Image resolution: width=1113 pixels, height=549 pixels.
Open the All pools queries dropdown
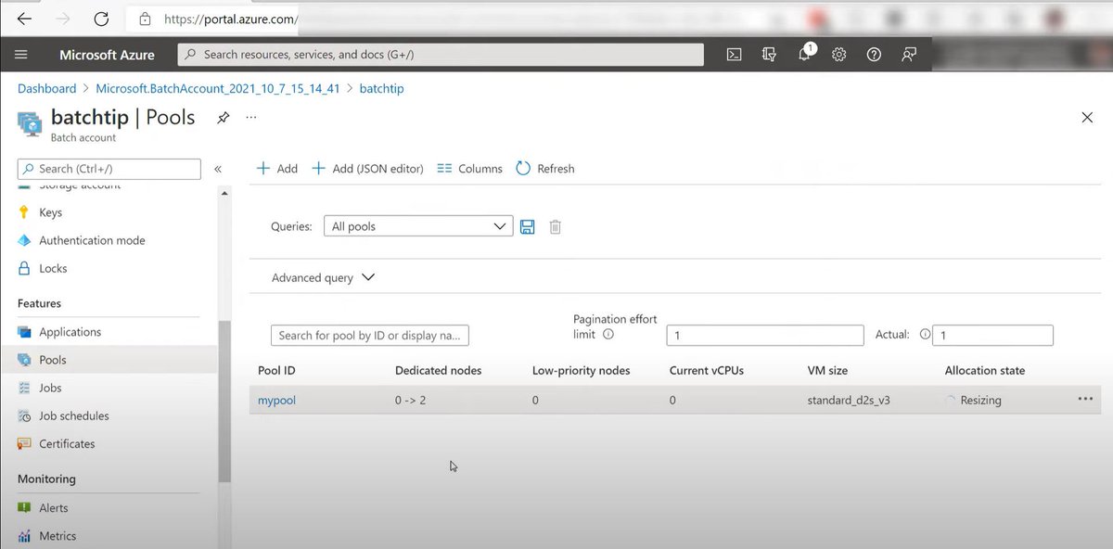pos(417,225)
